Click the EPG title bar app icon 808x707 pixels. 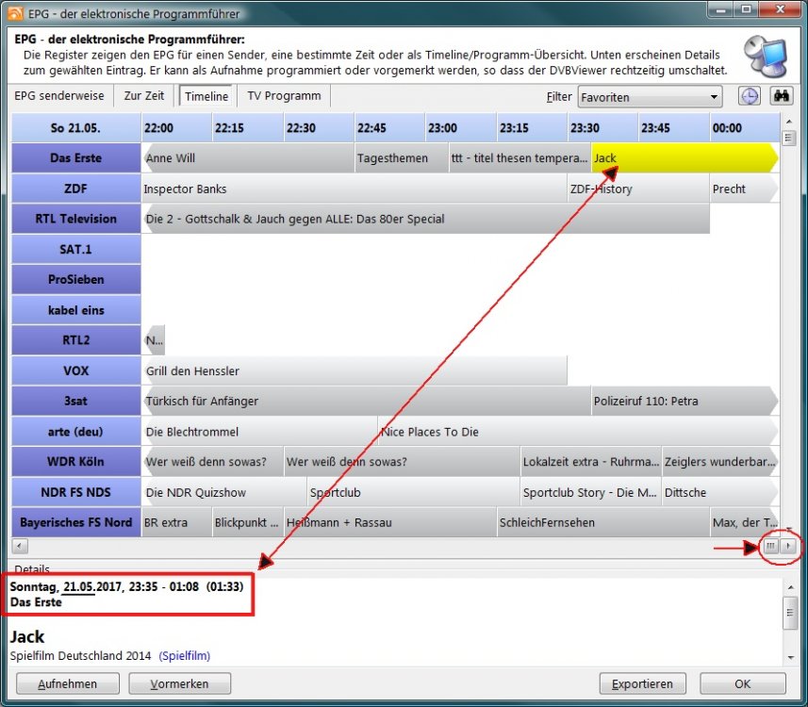click(x=15, y=13)
